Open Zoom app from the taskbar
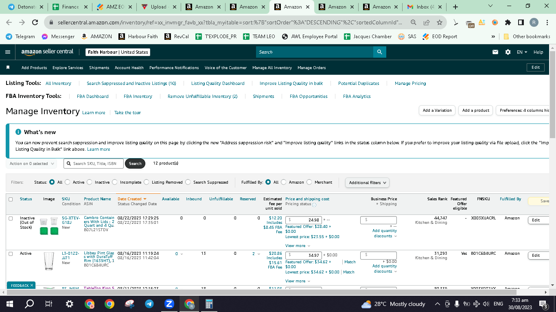Viewport: 556px width, 312px height. click(x=169, y=304)
